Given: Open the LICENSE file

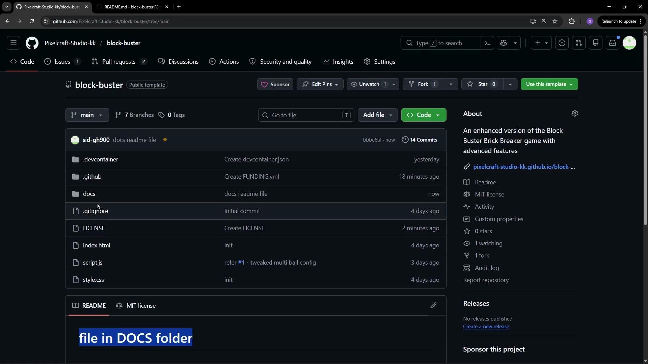Looking at the screenshot, I should coord(94,228).
